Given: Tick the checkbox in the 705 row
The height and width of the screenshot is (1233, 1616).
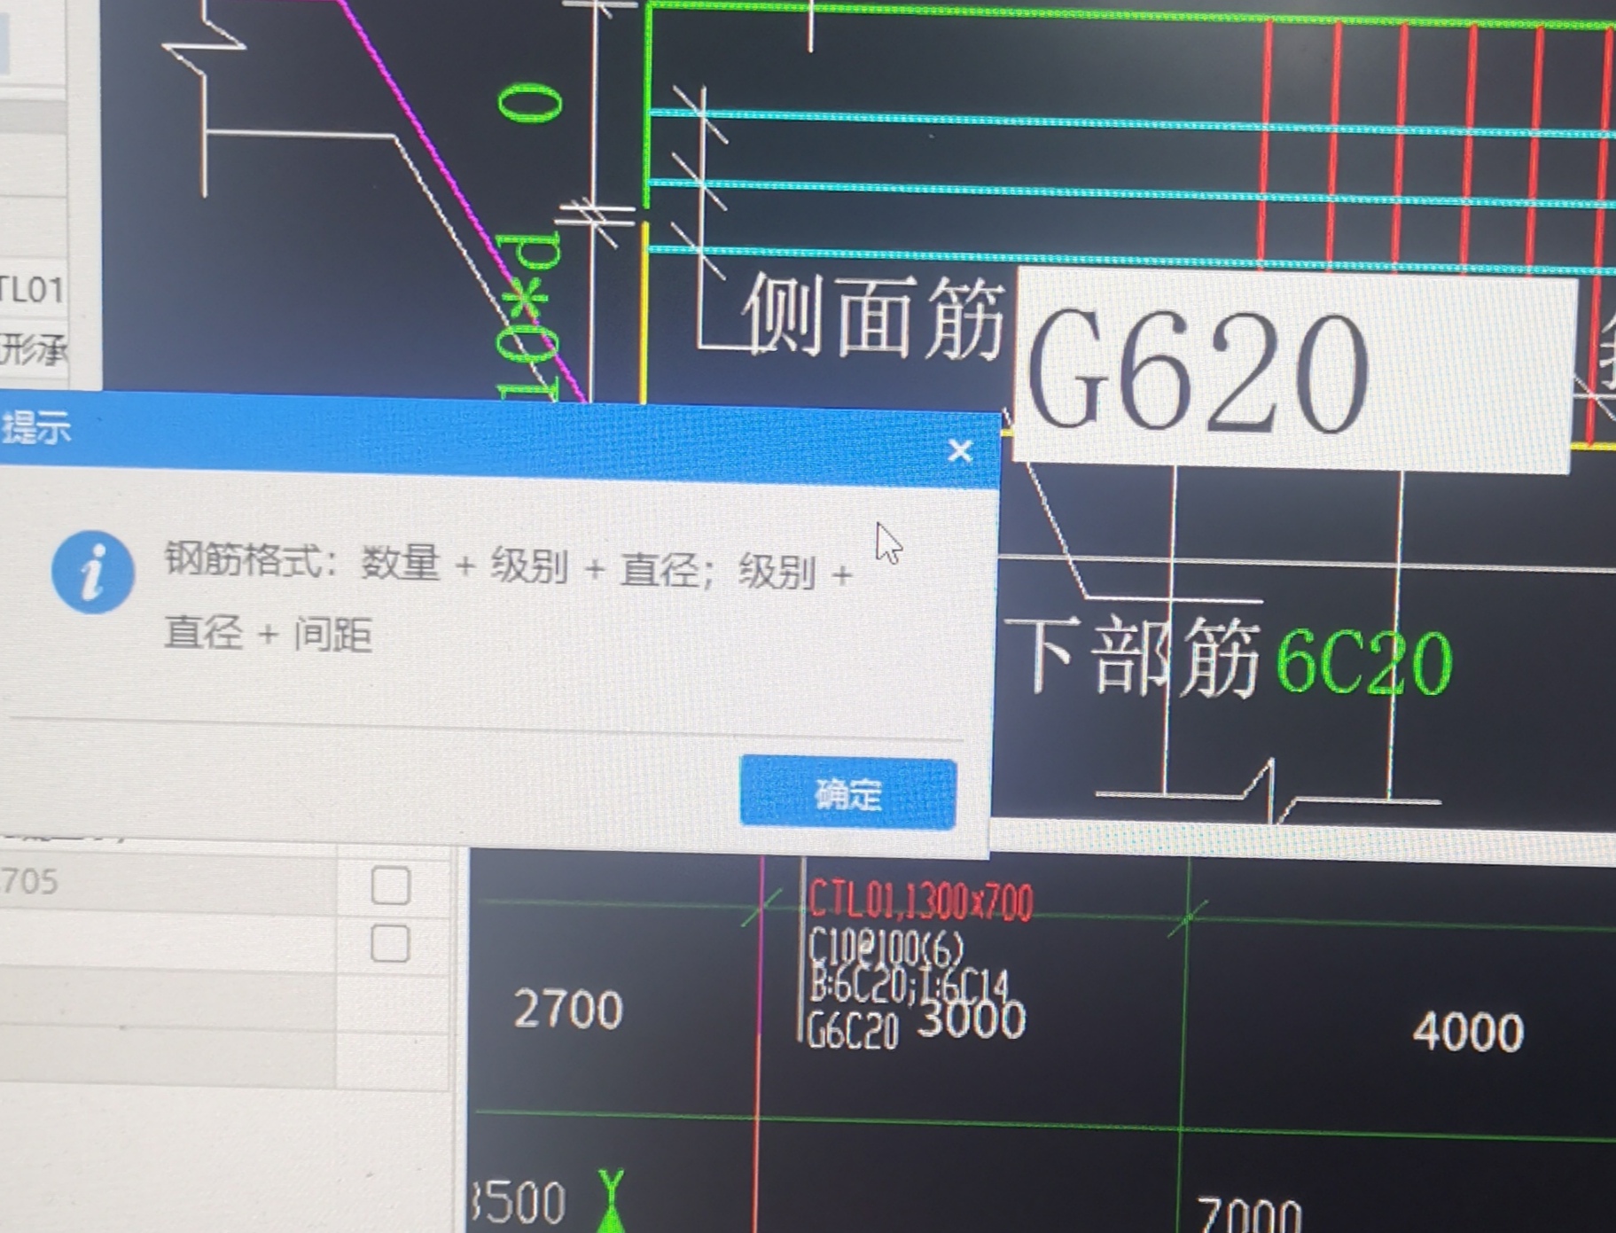Looking at the screenshot, I should click(391, 886).
